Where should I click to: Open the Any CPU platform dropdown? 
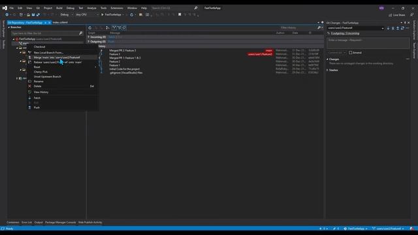[x=87, y=14]
